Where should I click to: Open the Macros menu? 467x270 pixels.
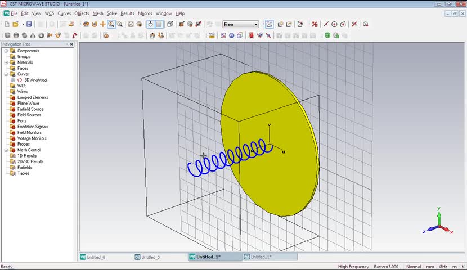coord(145,13)
